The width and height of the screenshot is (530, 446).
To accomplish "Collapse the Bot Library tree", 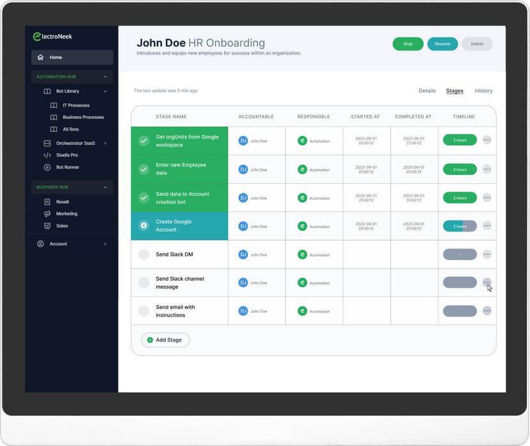I will tap(105, 90).
